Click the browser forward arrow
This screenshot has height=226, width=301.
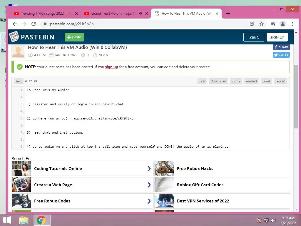[24, 24]
